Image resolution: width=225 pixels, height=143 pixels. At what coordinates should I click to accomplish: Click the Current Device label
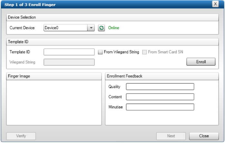click(x=22, y=28)
